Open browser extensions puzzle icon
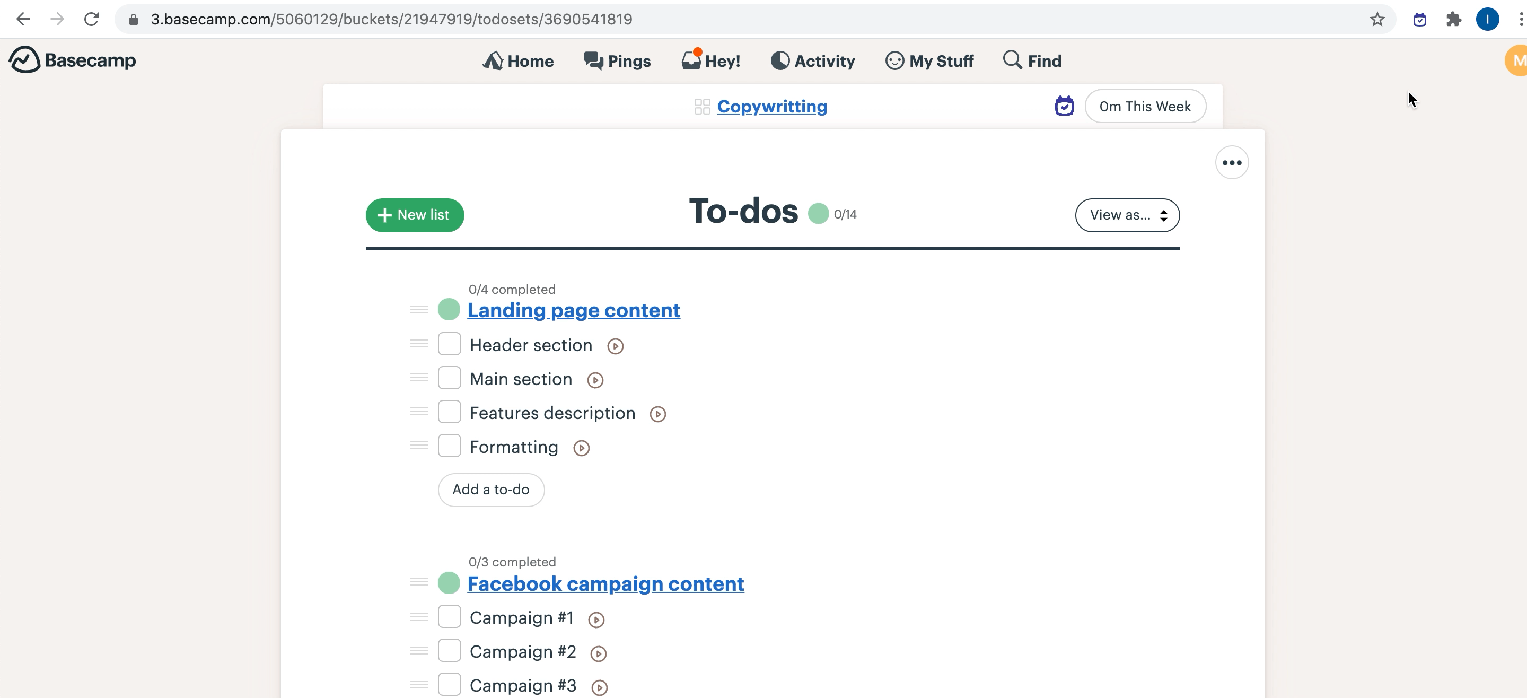The height and width of the screenshot is (698, 1527). point(1453,19)
